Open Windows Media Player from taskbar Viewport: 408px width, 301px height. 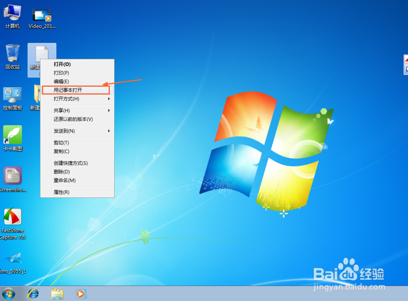81,294
